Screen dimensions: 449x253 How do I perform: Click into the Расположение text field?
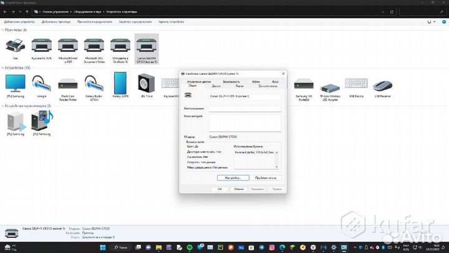coord(244,108)
